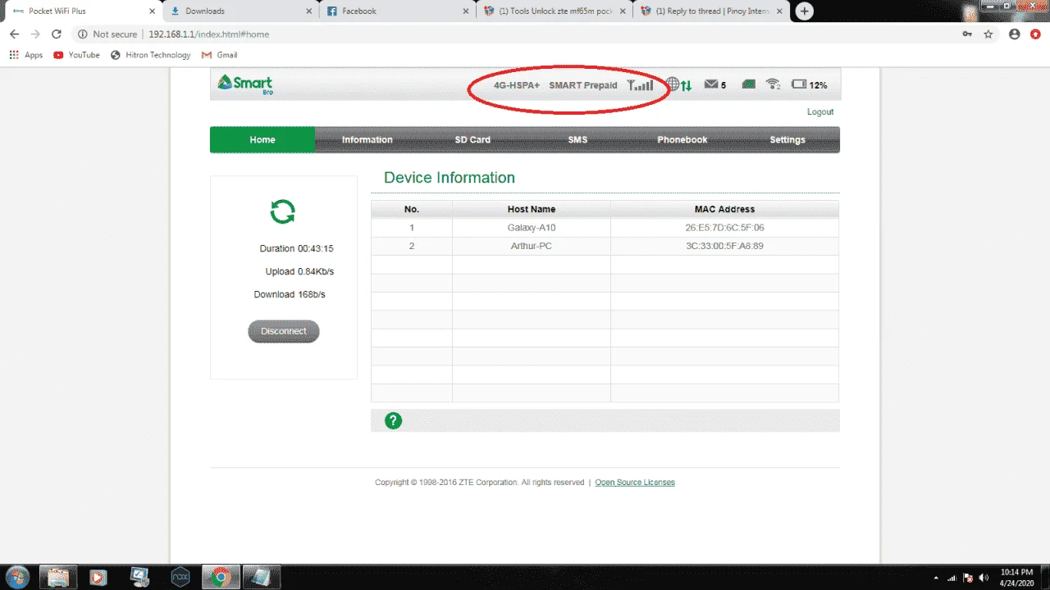The image size is (1050, 590).
Task: Open the SD Card navigation tab
Action: point(472,139)
